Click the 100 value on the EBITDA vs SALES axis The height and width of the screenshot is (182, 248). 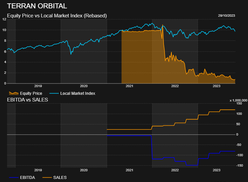pyautogui.click(x=239, y=114)
